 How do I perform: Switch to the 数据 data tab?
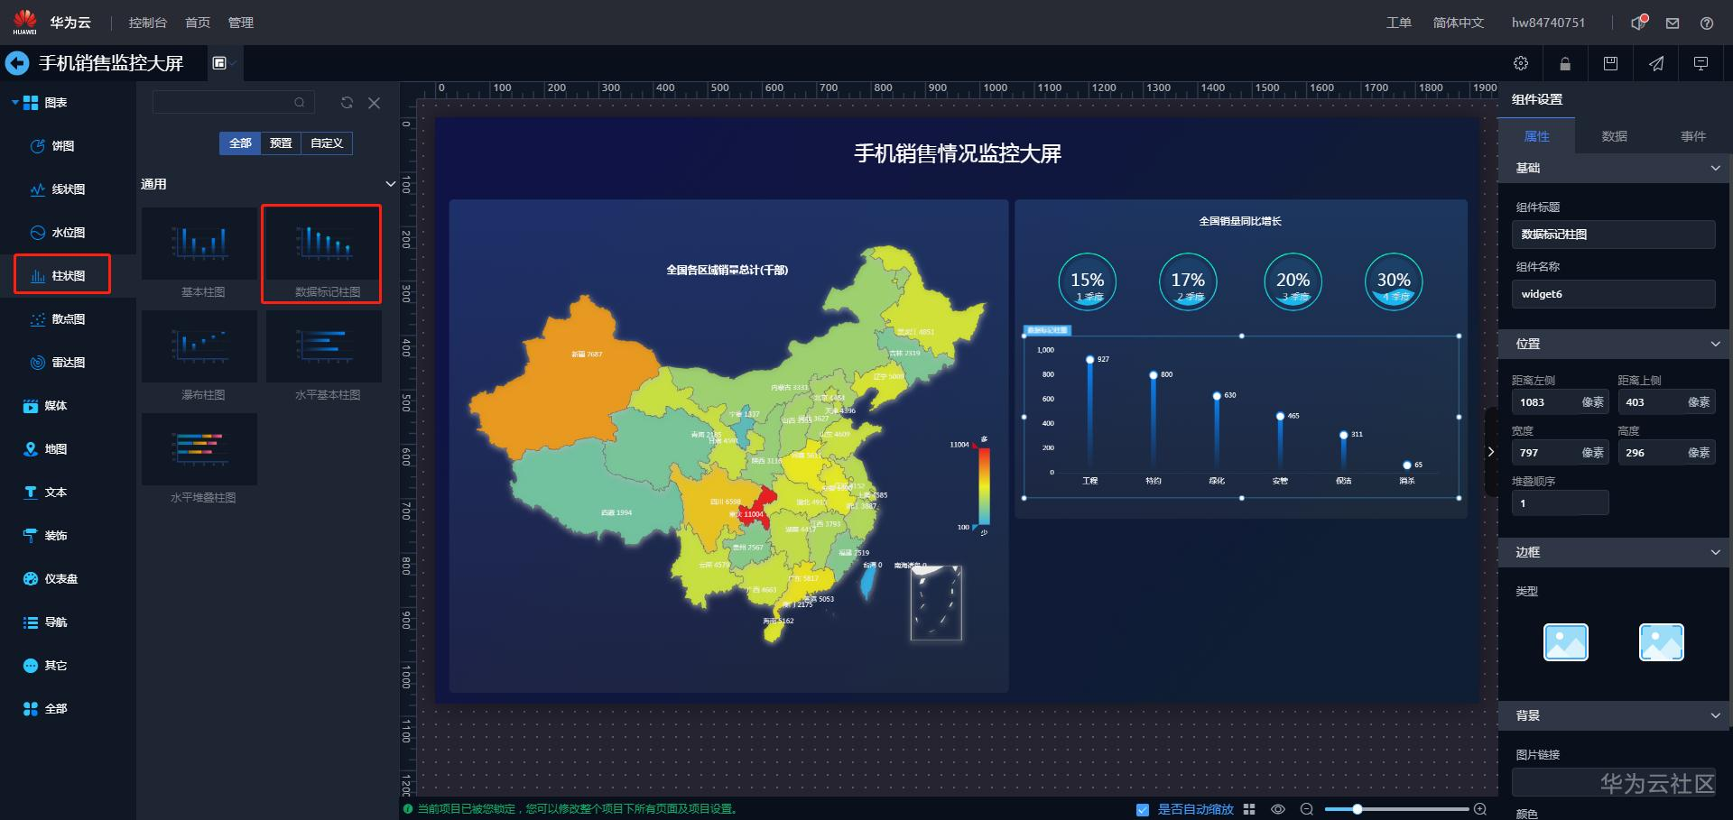click(1614, 136)
